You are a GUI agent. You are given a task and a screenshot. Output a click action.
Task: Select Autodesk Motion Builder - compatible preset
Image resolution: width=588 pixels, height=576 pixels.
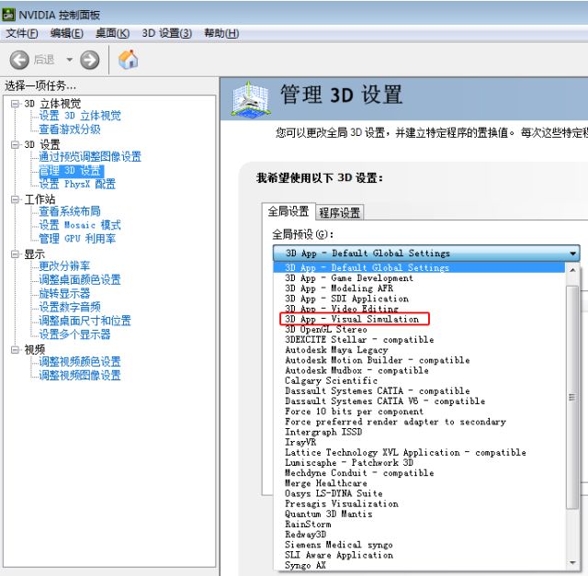[419, 360]
